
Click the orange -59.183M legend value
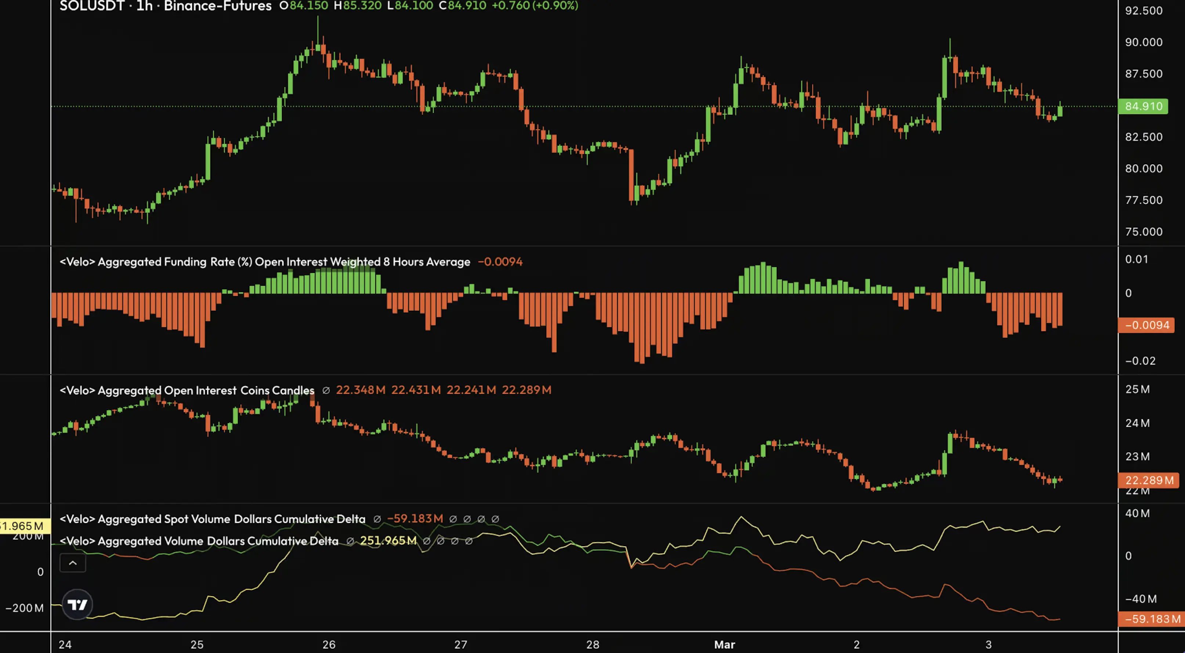click(x=415, y=518)
